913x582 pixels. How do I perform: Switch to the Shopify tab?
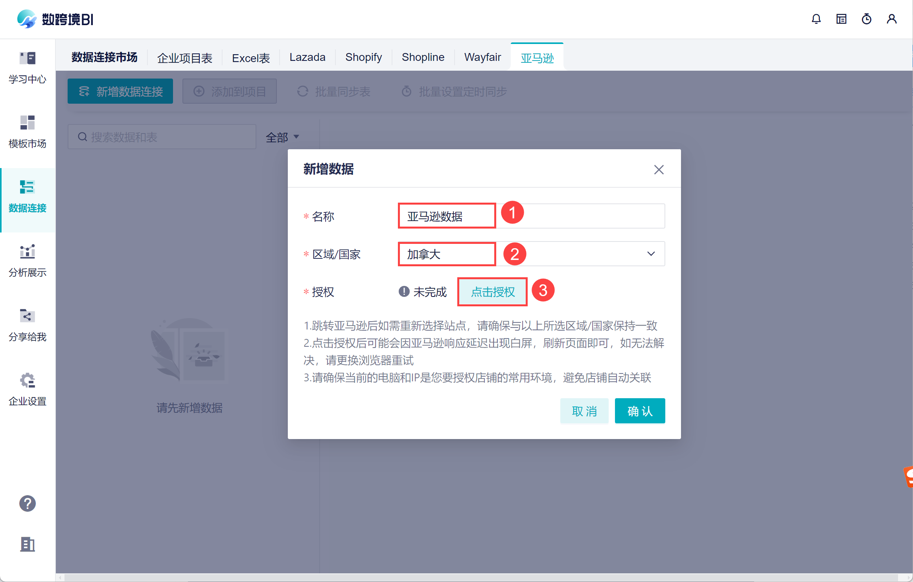coord(363,57)
